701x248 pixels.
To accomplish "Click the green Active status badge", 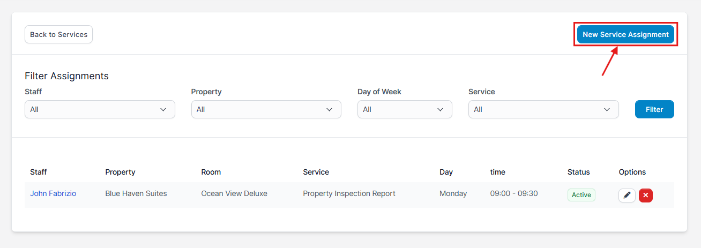I will [x=581, y=195].
